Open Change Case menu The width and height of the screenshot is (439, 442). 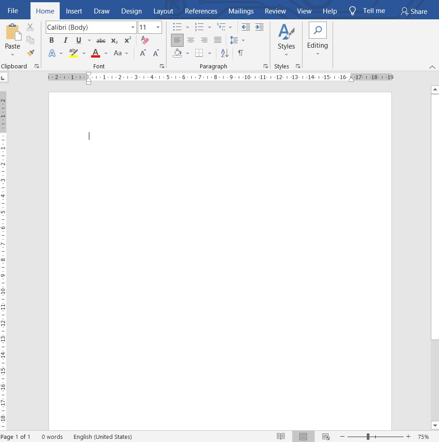(118, 53)
